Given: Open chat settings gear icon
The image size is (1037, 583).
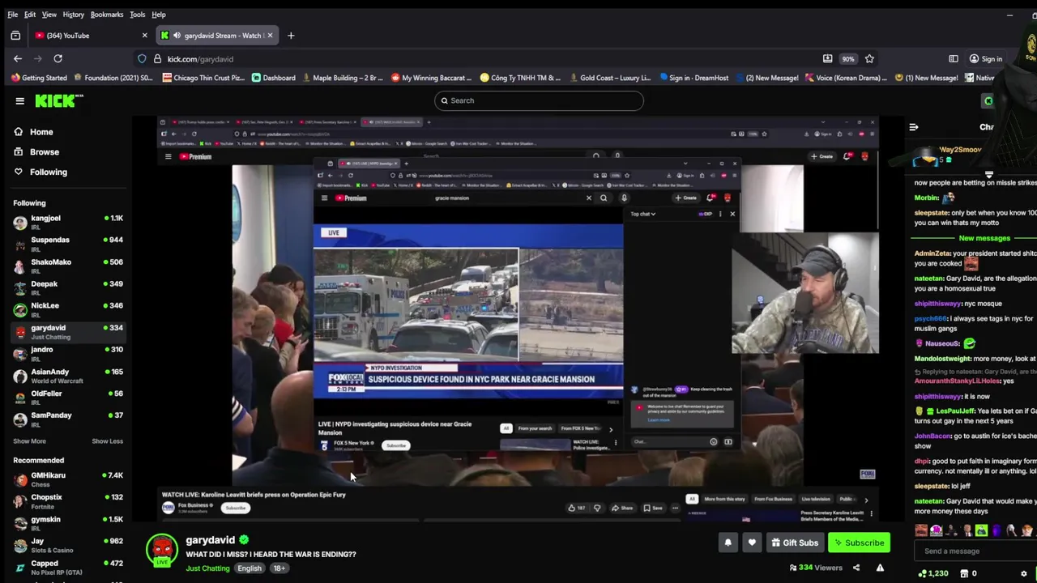Looking at the screenshot, I should click(1024, 573).
